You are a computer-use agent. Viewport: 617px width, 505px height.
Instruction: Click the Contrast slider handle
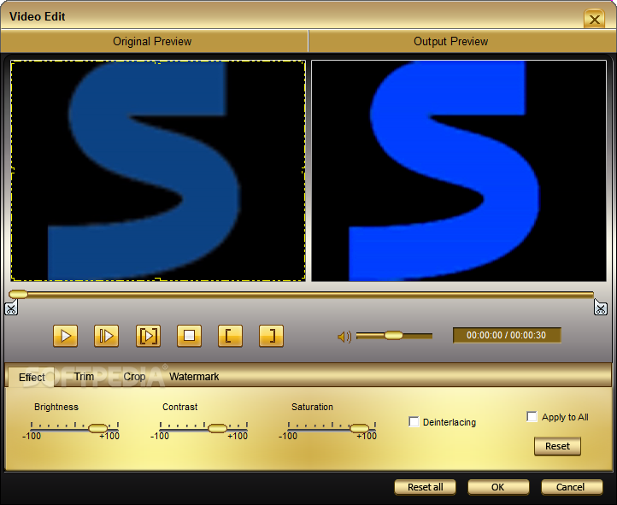(x=217, y=428)
